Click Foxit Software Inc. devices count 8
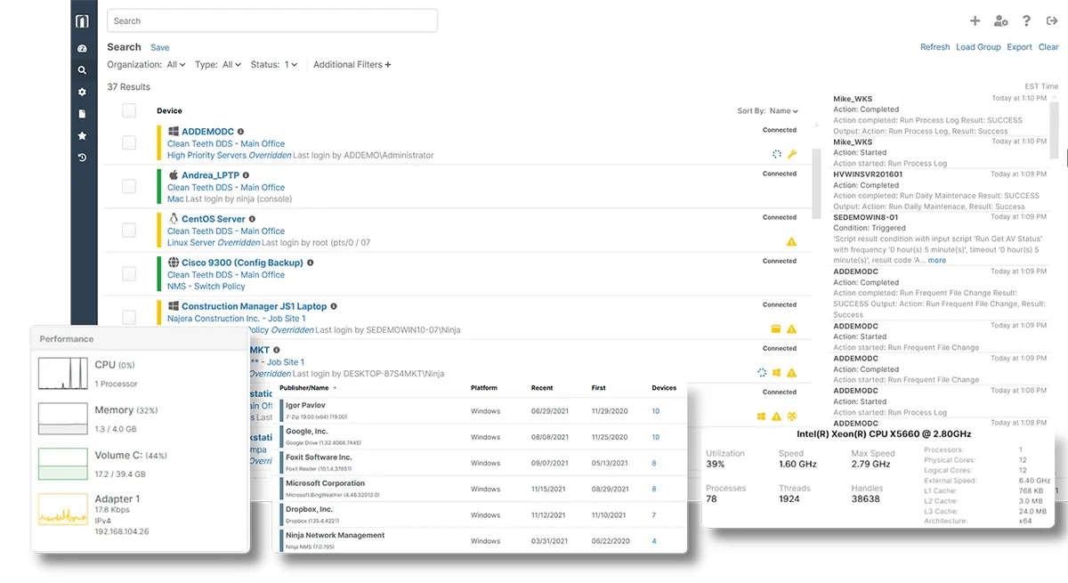 pyautogui.click(x=654, y=463)
